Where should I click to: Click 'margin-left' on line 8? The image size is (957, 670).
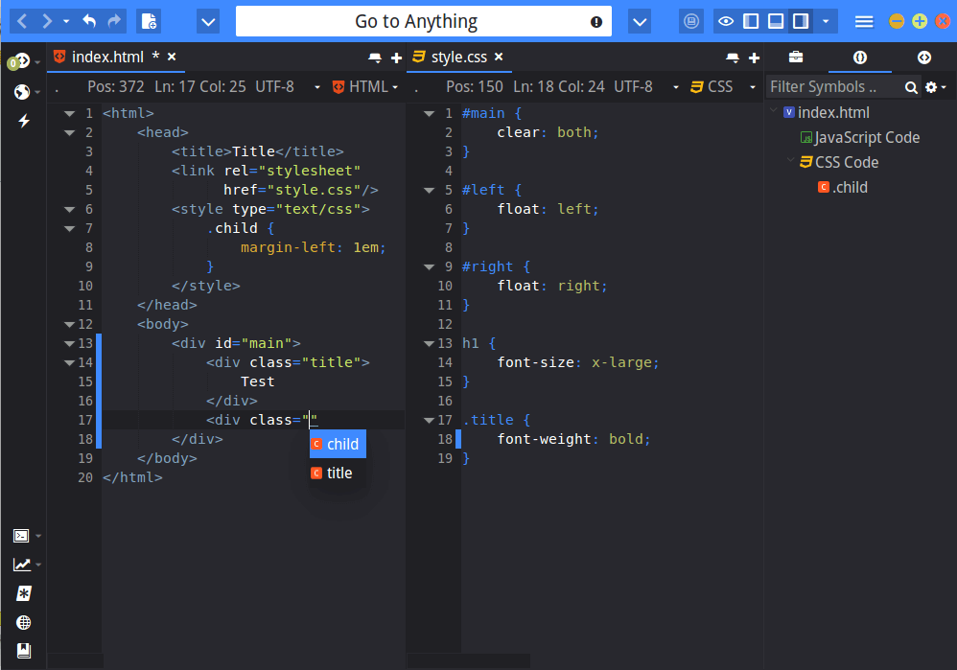(x=288, y=247)
